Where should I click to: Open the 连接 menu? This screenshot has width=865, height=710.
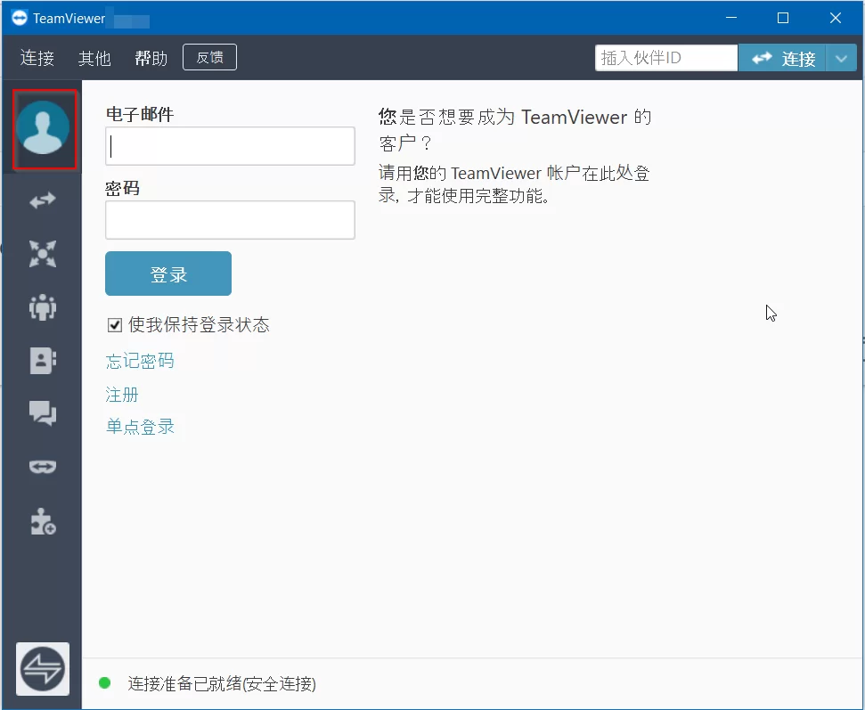36,57
